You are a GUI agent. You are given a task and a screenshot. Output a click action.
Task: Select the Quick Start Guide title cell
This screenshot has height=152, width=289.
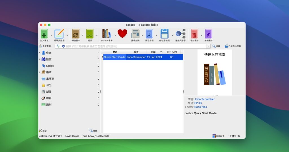point(115,57)
